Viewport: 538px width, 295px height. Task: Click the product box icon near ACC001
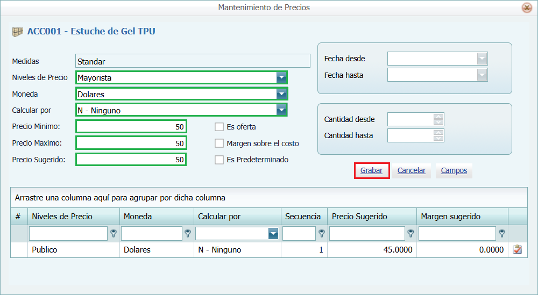(x=18, y=32)
